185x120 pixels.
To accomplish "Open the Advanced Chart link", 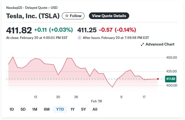I will (x=160, y=44).
